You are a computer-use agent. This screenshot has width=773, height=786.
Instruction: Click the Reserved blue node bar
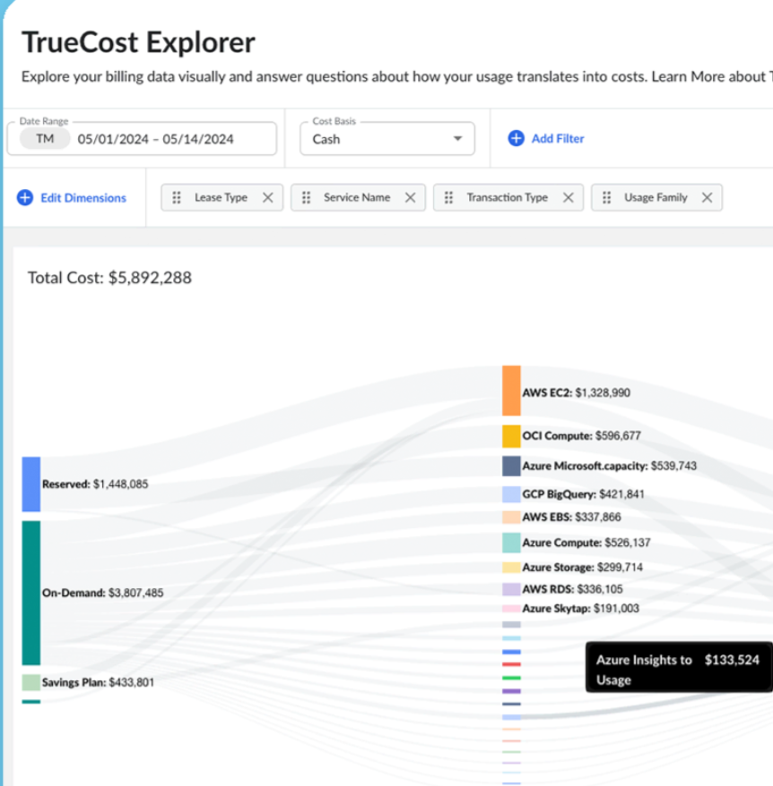(31, 484)
